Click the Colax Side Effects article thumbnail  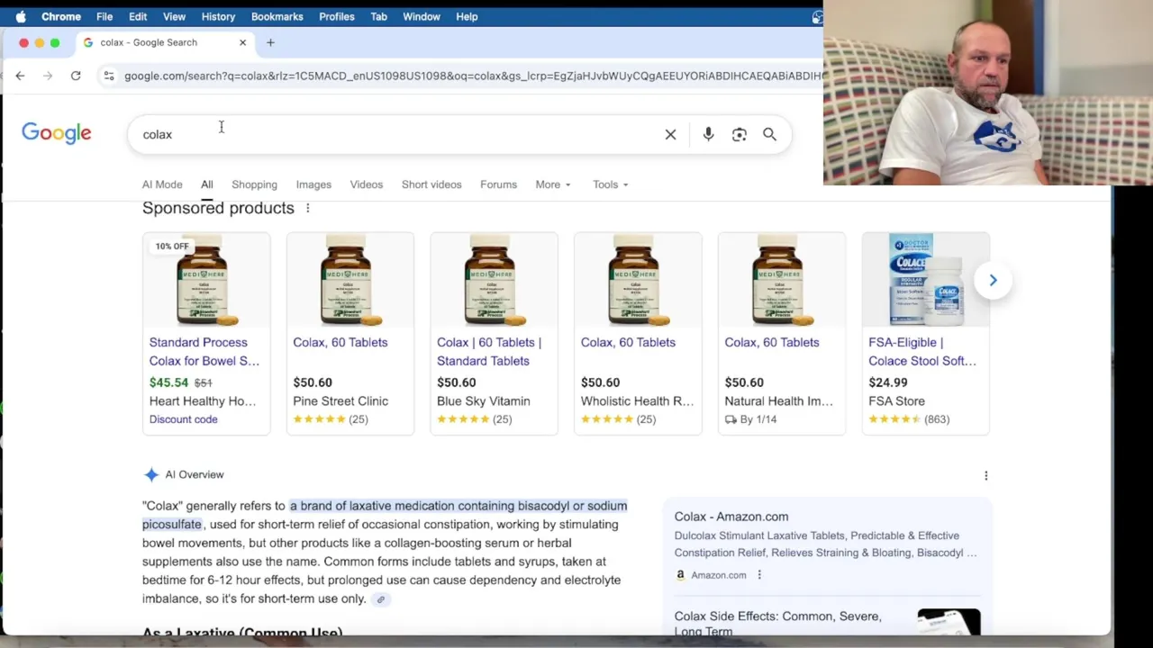click(949, 622)
